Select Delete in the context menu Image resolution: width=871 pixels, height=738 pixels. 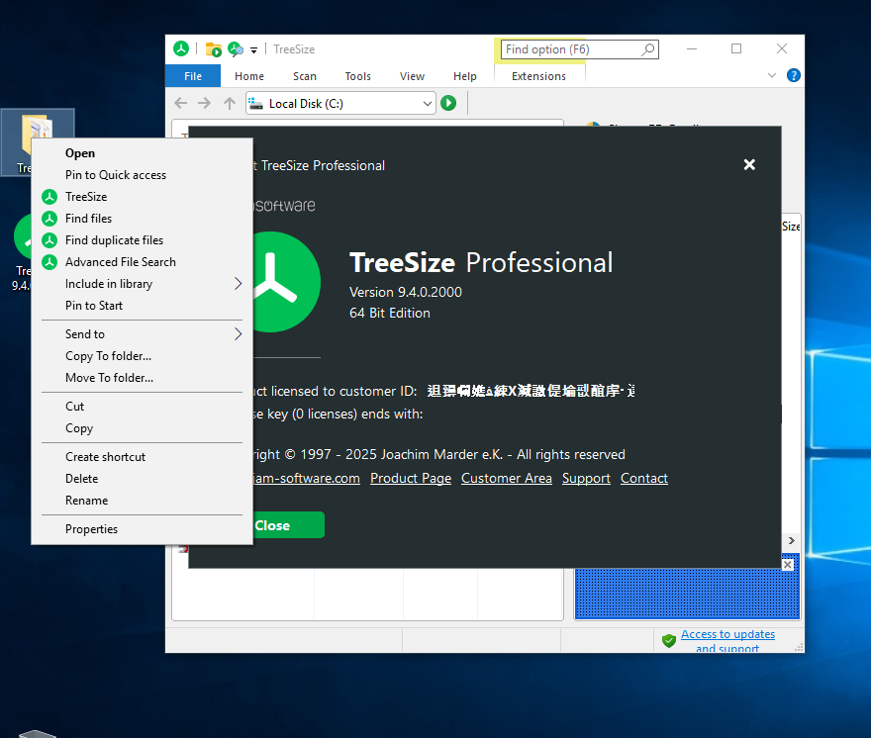(x=143, y=478)
